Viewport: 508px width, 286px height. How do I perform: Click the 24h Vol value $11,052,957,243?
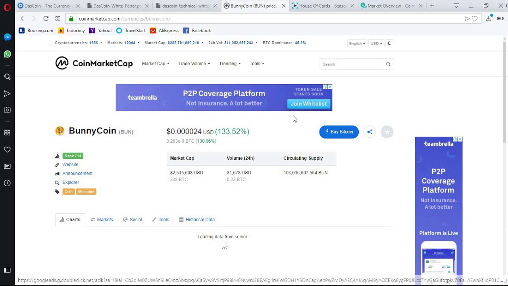(x=239, y=43)
